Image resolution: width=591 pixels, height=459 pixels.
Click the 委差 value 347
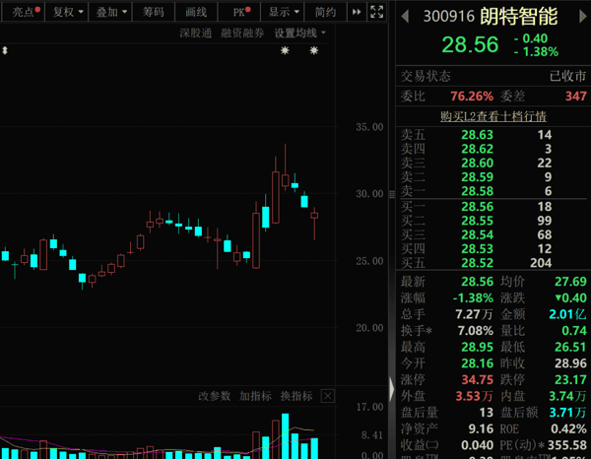point(576,97)
